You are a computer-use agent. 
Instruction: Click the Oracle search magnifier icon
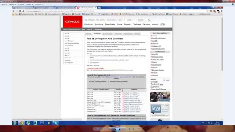click(149, 20)
